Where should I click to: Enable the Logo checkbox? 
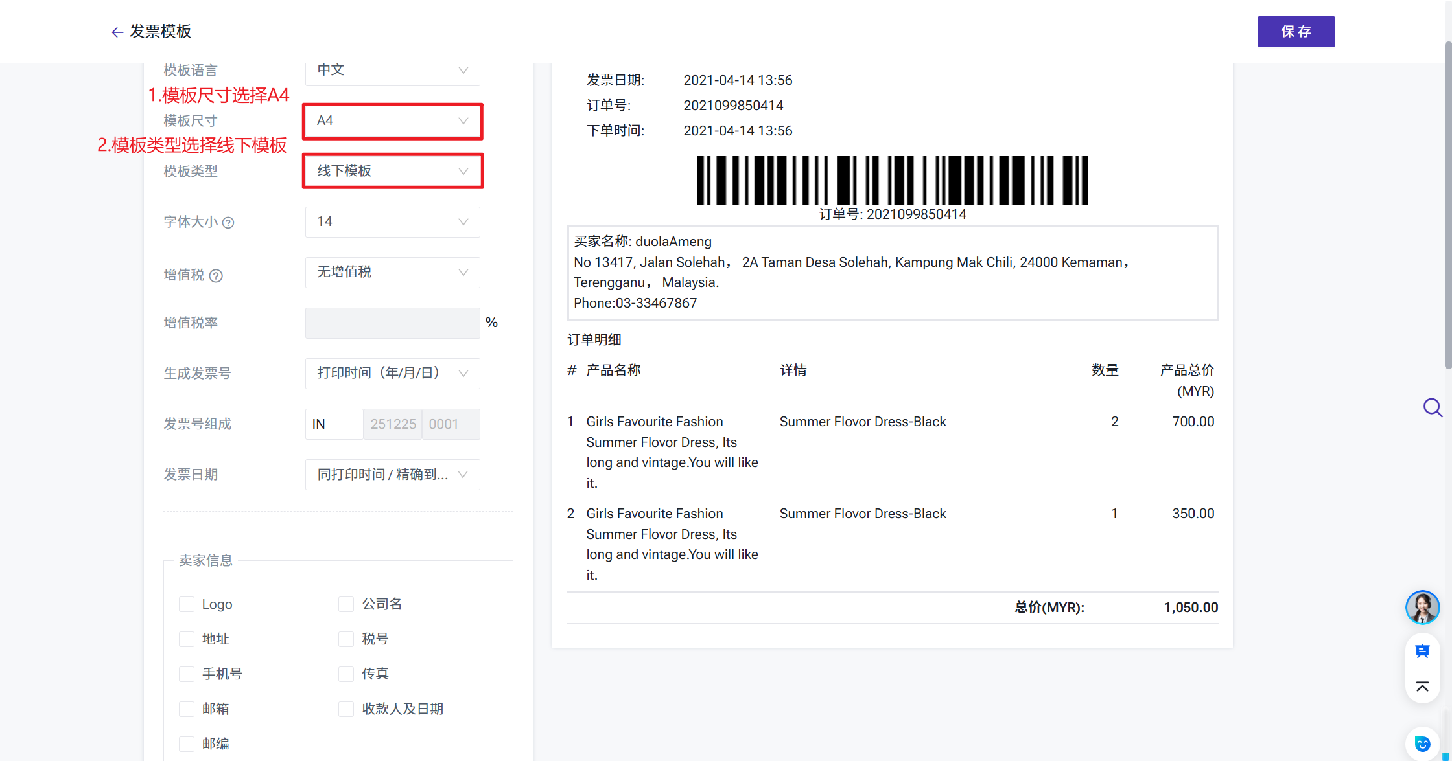pos(187,604)
